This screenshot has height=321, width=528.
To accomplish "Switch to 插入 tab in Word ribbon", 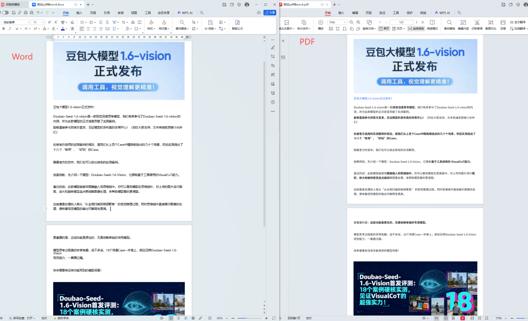I will 80,13.
